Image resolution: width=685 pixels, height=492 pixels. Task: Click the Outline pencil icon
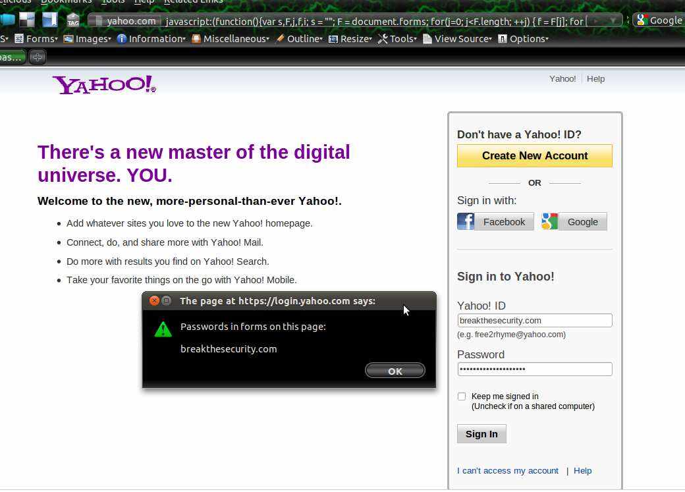coord(280,38)
